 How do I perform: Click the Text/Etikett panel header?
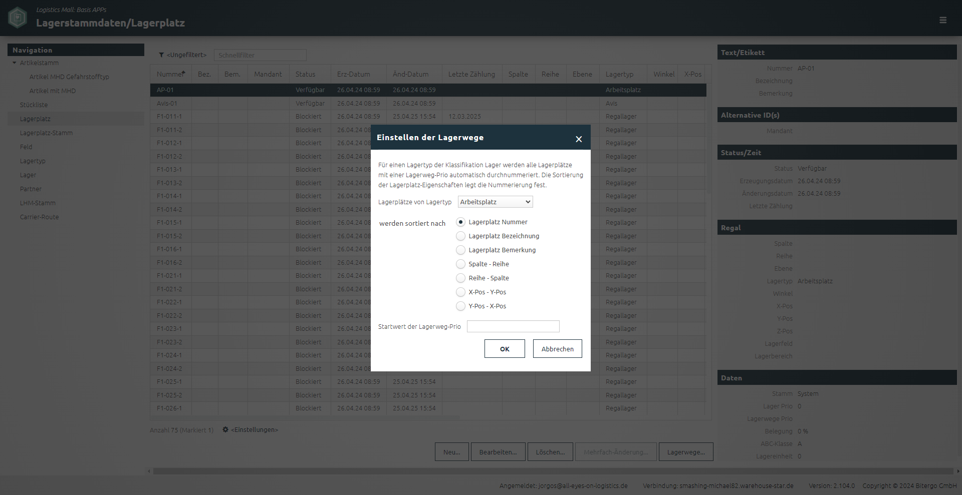(837, 53)
